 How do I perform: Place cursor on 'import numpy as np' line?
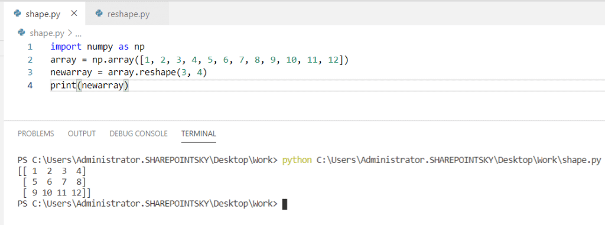tap(97, 47)
